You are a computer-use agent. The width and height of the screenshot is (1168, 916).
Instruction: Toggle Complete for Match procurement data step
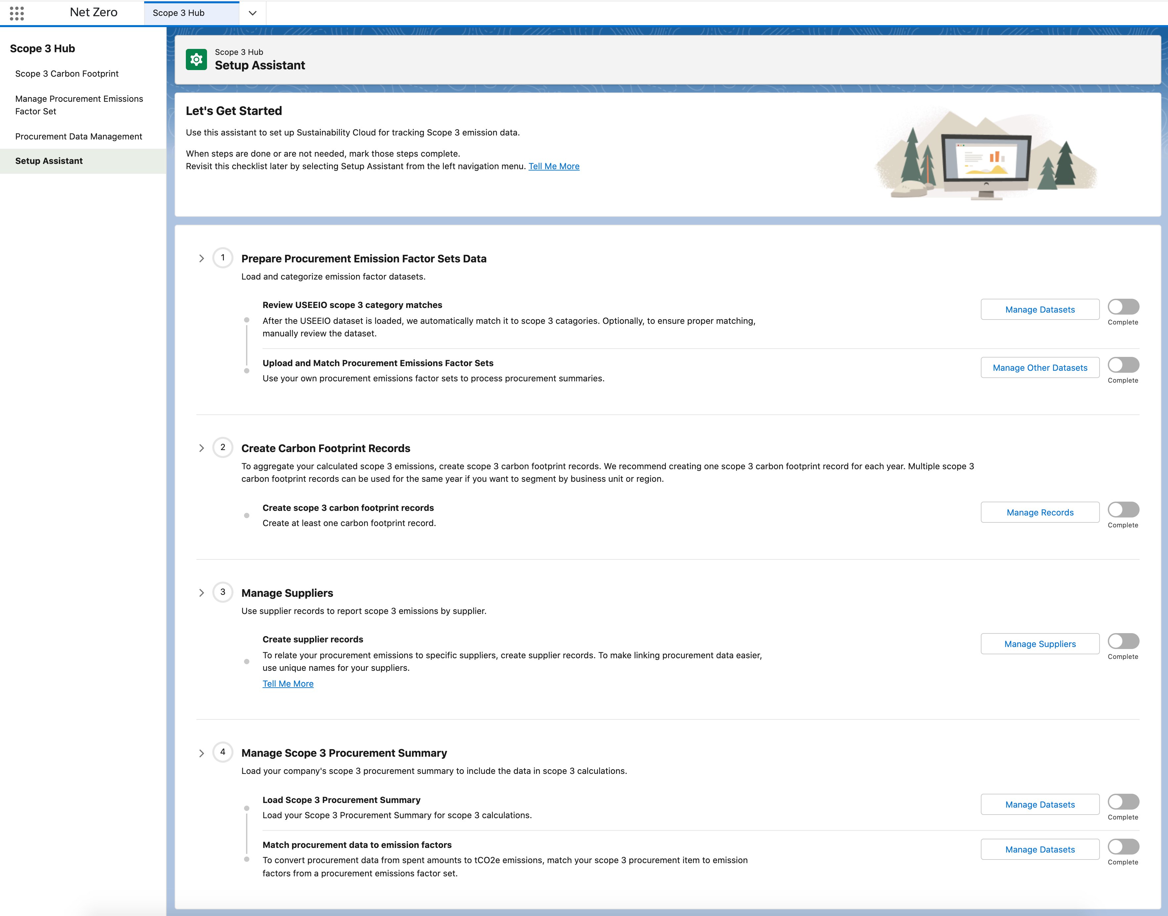tap(1123, 847)
